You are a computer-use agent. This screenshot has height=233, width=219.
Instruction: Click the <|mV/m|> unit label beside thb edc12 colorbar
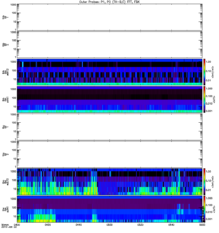(x=213, y=72)
